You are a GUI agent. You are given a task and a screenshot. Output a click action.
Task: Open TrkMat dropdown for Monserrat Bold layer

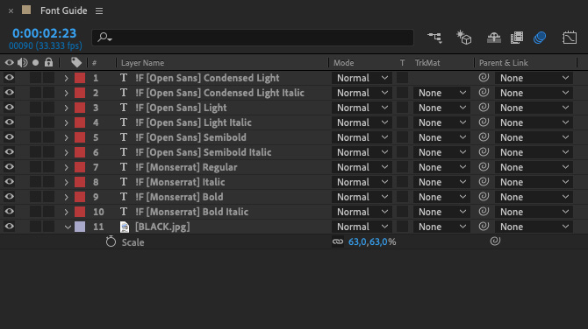coord(441,197)
